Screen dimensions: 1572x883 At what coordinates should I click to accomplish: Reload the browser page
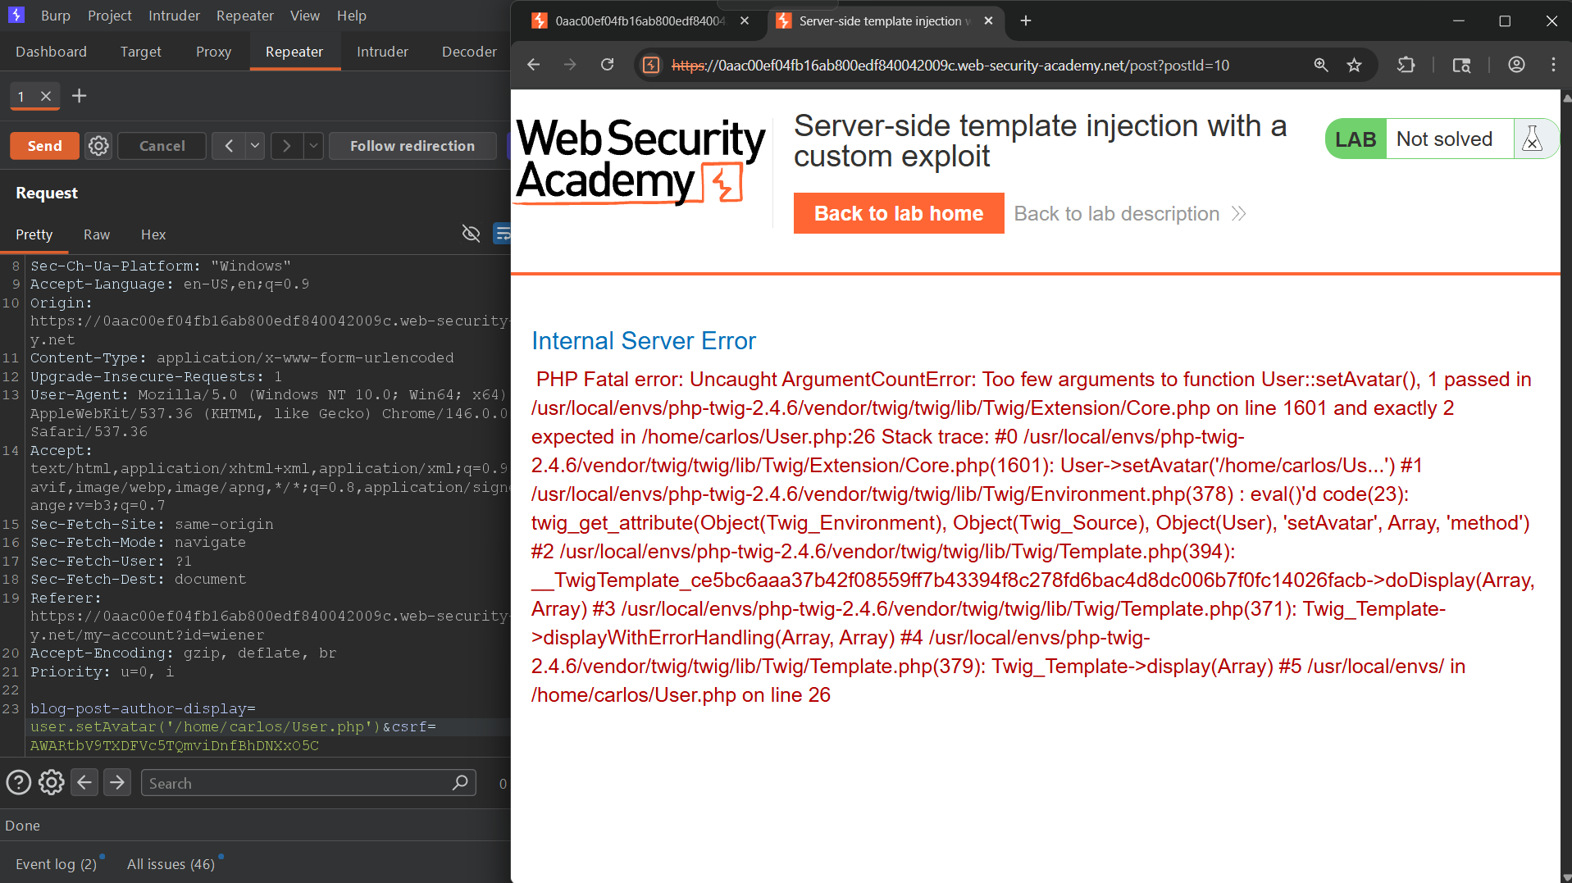click(x=607, y=65)
